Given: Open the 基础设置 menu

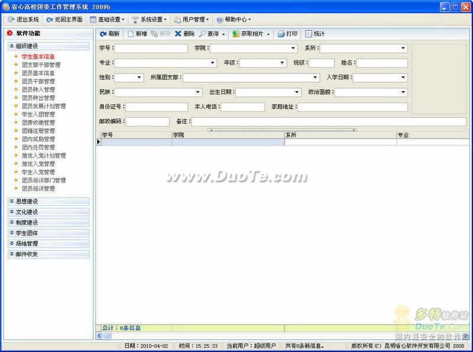Looking at the screenshot, I should (x=94, y=20).
